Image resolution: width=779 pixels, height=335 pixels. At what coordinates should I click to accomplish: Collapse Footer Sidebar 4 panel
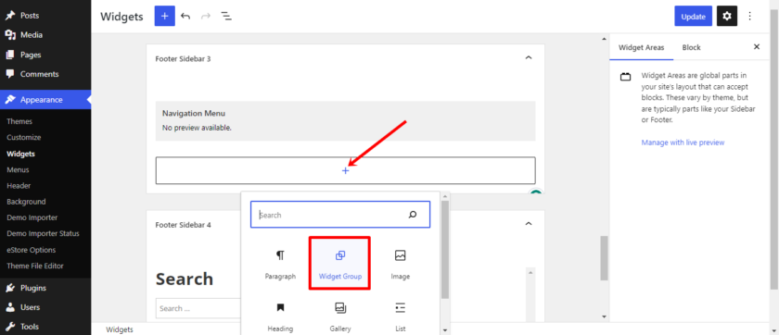click(529, 224)
